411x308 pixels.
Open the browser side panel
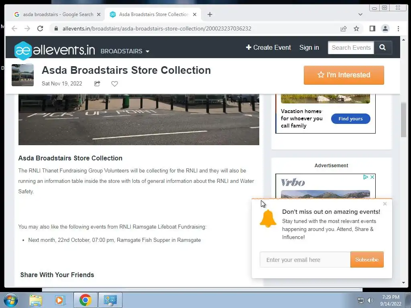pyautogui.click(x=372, y=28)
